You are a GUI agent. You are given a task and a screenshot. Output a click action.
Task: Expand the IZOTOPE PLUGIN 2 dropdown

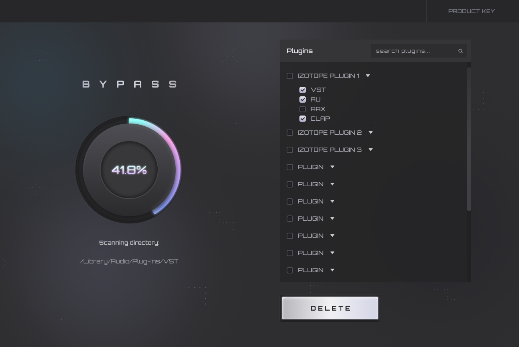click(370, 132)
